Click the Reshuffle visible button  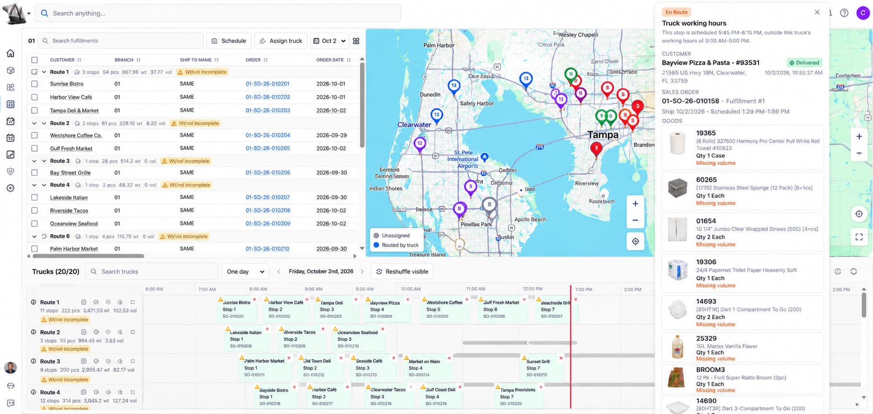click(402, 272)
